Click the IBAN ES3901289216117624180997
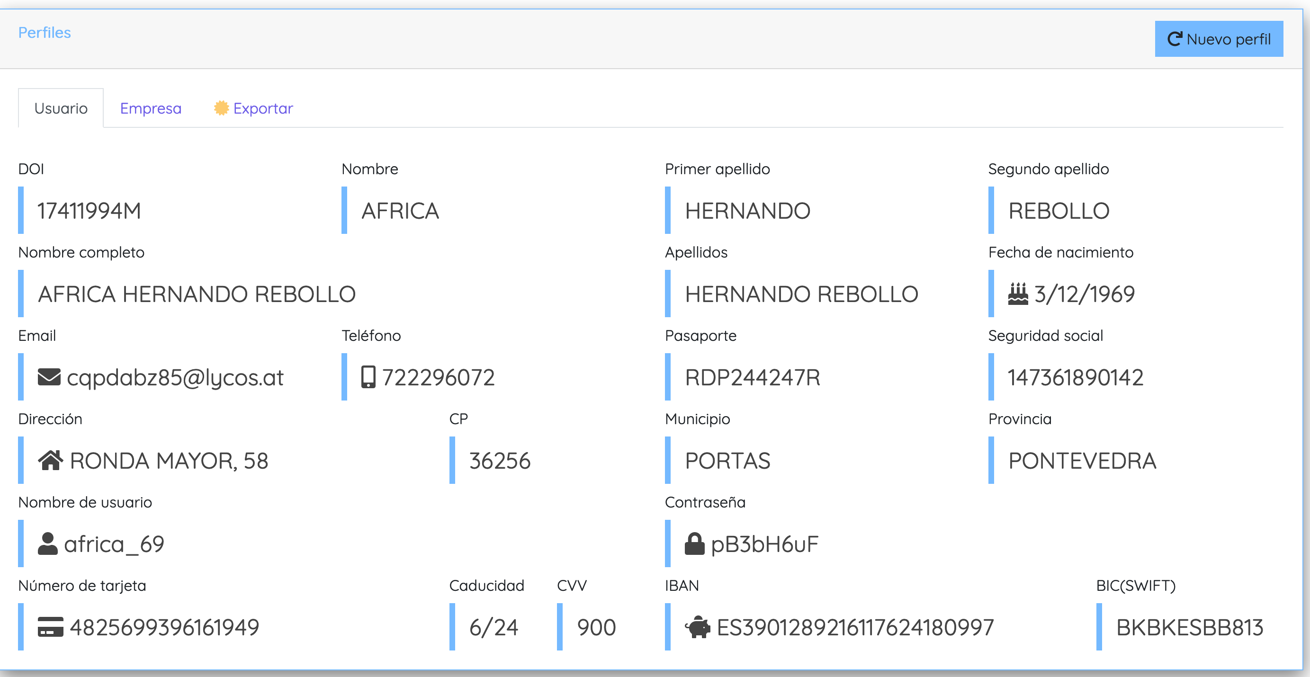 click(855, 627)
